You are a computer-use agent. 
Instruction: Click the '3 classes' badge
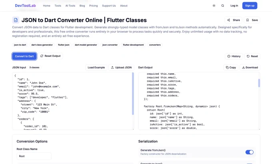(x=34, y=68)
